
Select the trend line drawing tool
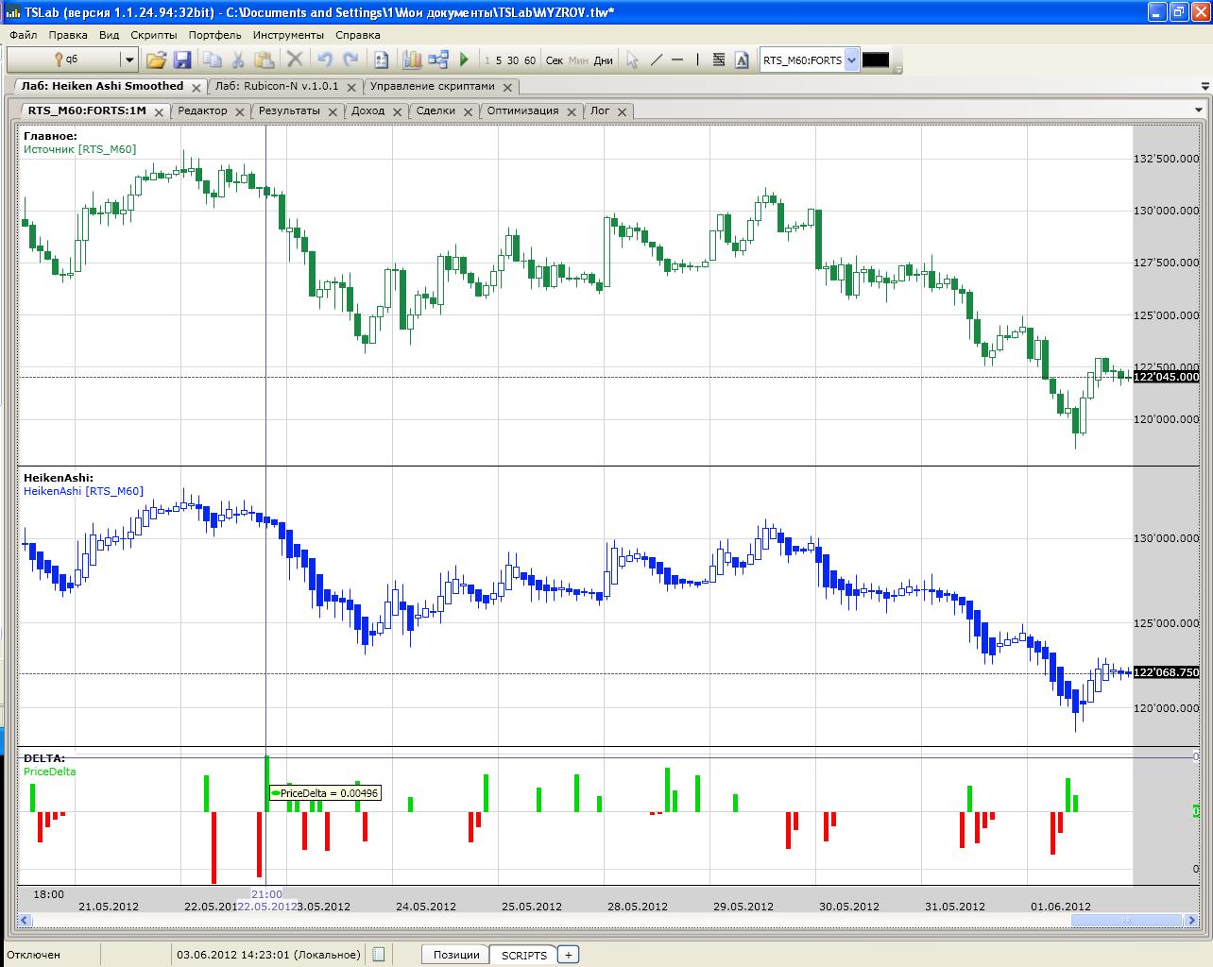click(x=656, y=60)
